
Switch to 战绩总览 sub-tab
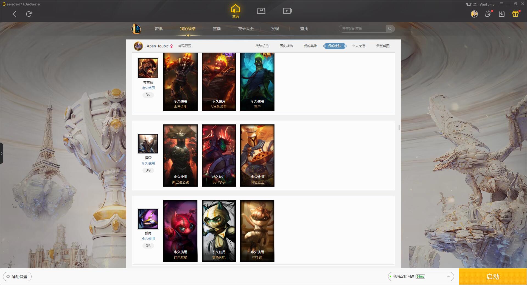[x=262, y=46]
